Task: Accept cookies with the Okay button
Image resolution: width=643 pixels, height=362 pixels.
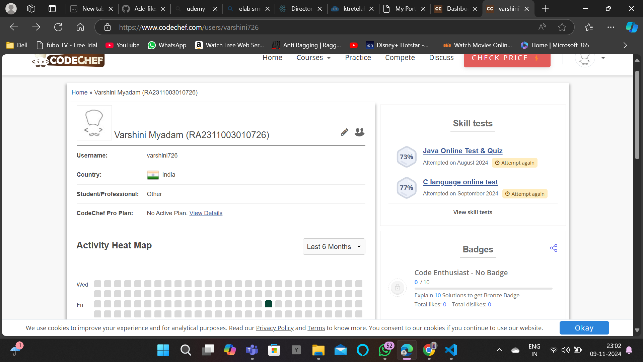Action: click(584, 328)
